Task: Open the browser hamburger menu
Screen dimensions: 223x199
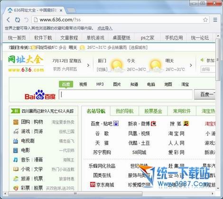Action: coord(215,20)
